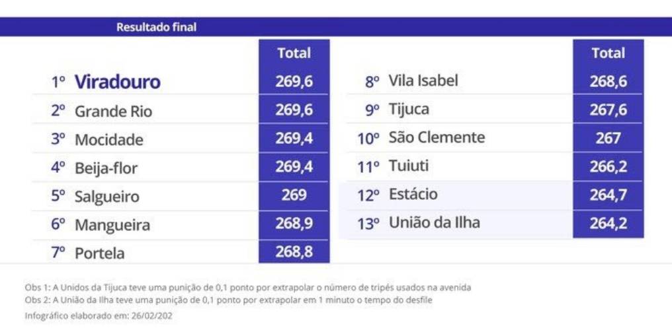672x330 pixels.
Task: Click the Grande Rio team name
Action: (x=113, y=112)
